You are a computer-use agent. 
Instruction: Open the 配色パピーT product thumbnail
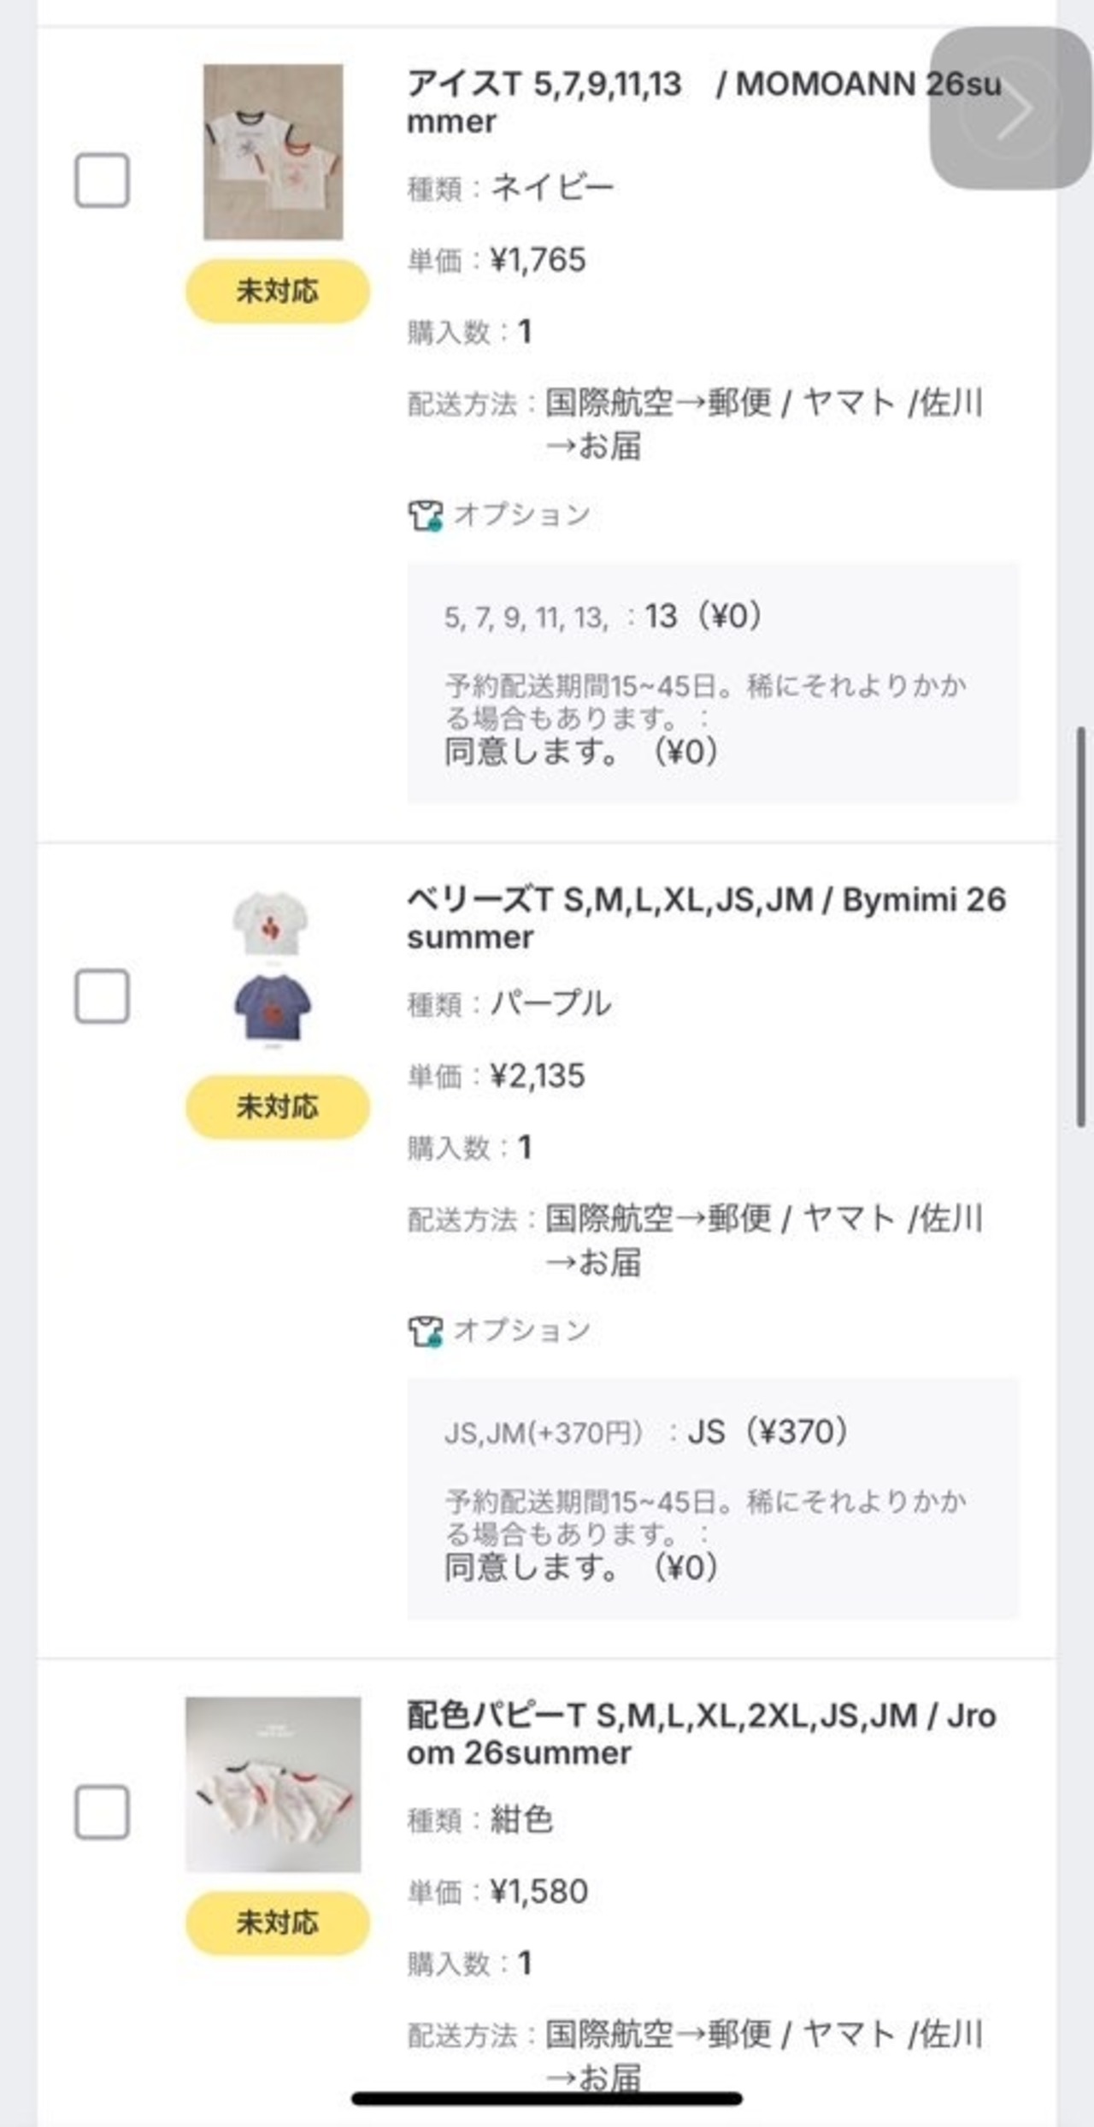point(273,1786)
